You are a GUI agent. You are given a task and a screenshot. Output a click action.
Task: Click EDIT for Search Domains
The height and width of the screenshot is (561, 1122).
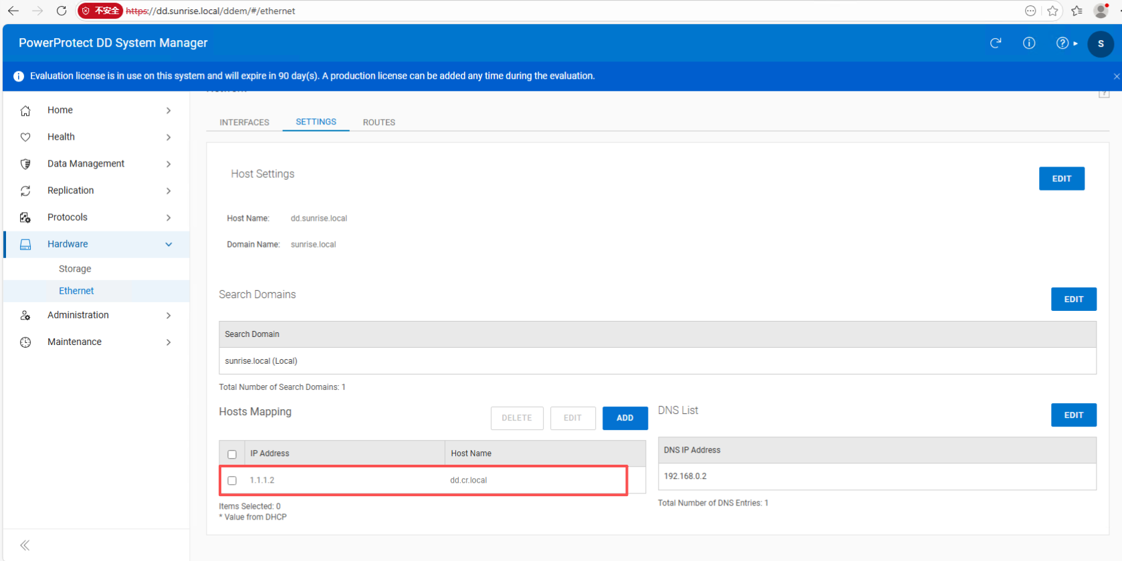pyautogui.click(x=1073, y=299)
